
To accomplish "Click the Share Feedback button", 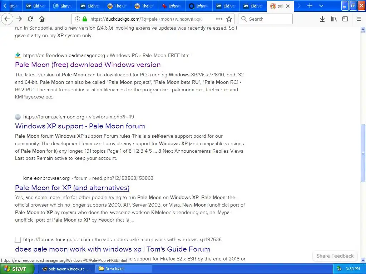I will tap(335, 256).
